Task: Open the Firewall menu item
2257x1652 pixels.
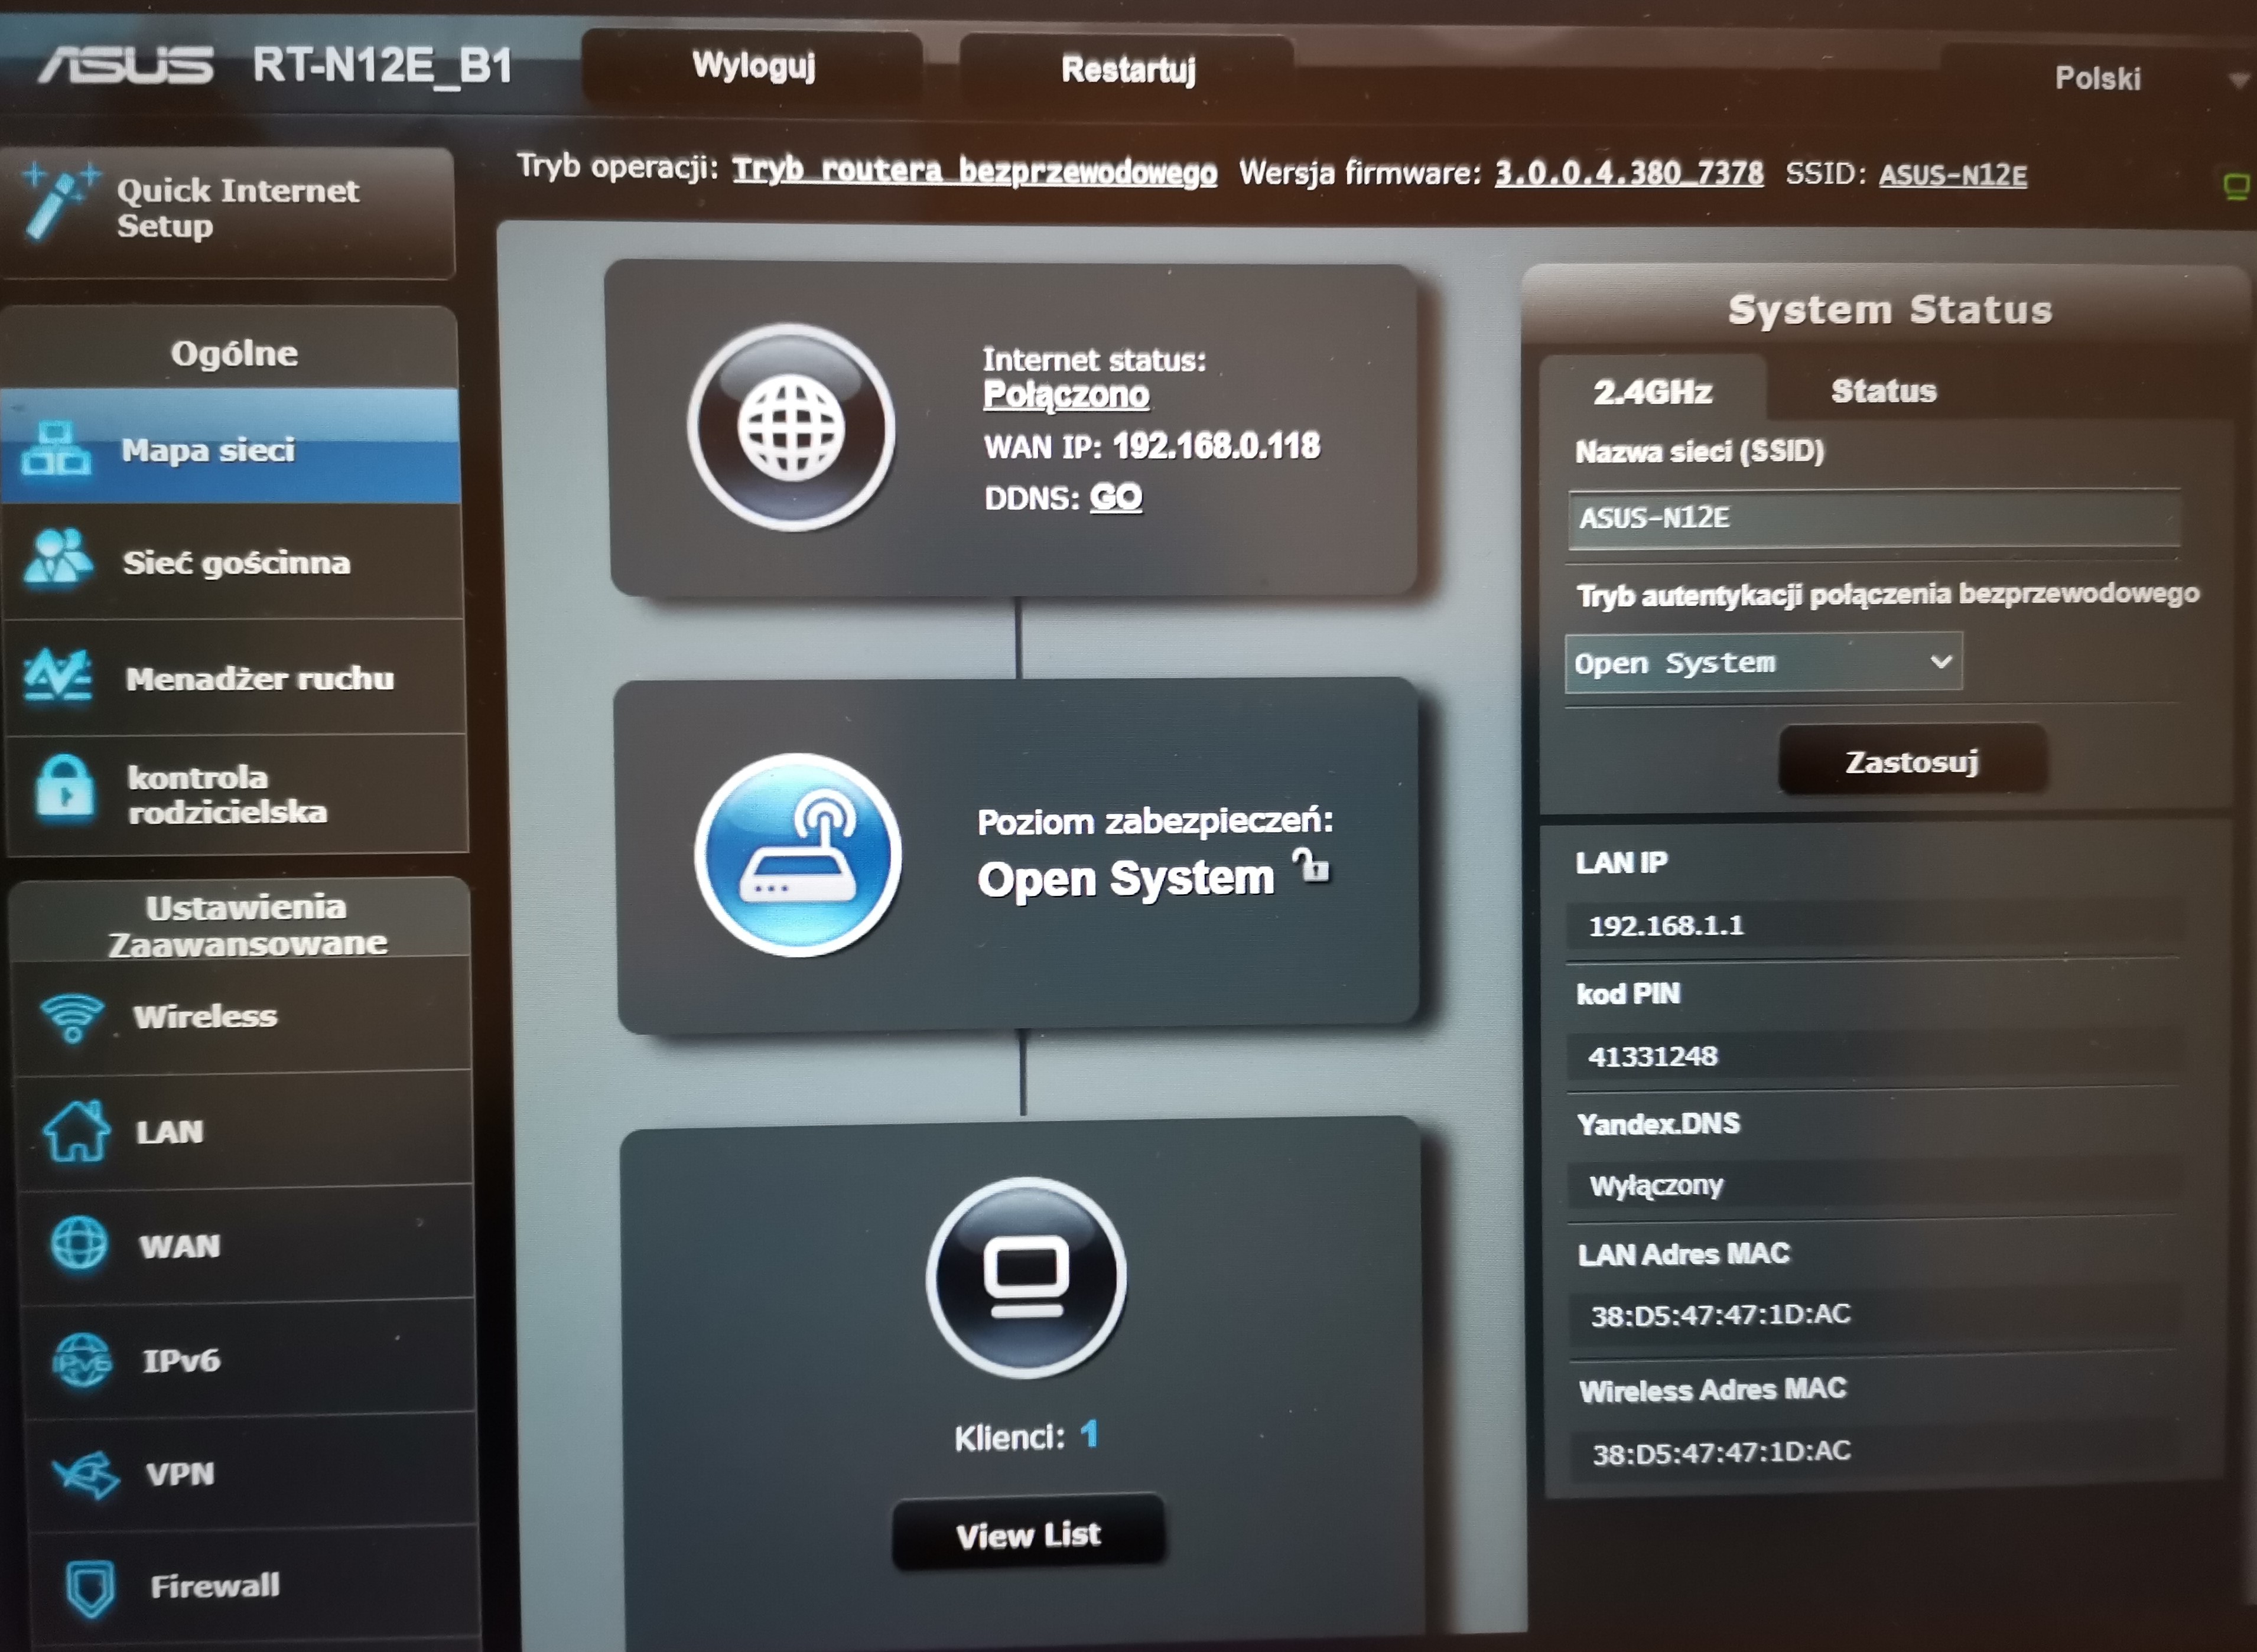Action: coord(254,1586)
